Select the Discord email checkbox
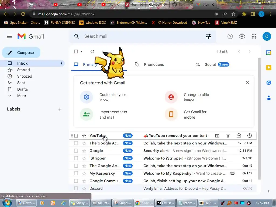This screenshot has height=207, width=276. tap(76, 188)
